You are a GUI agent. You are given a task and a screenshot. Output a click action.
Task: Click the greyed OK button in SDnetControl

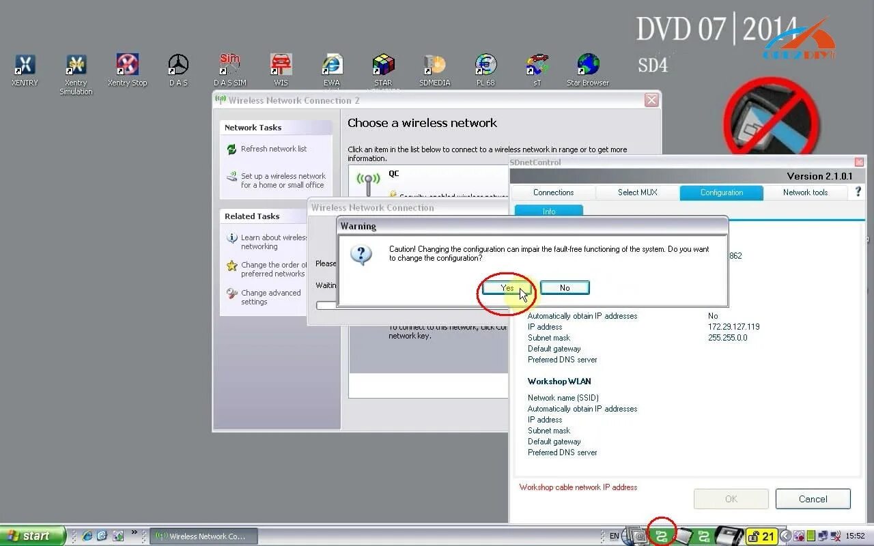coord(731,499)
